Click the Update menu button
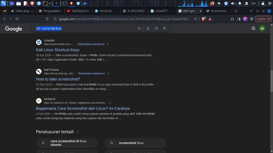Image resolution: width=273 pixels, height=153 pixels. coord(263,19)
